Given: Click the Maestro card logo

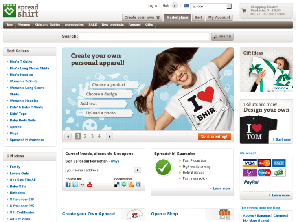Looking at the screenshot, I should point(264,172).
